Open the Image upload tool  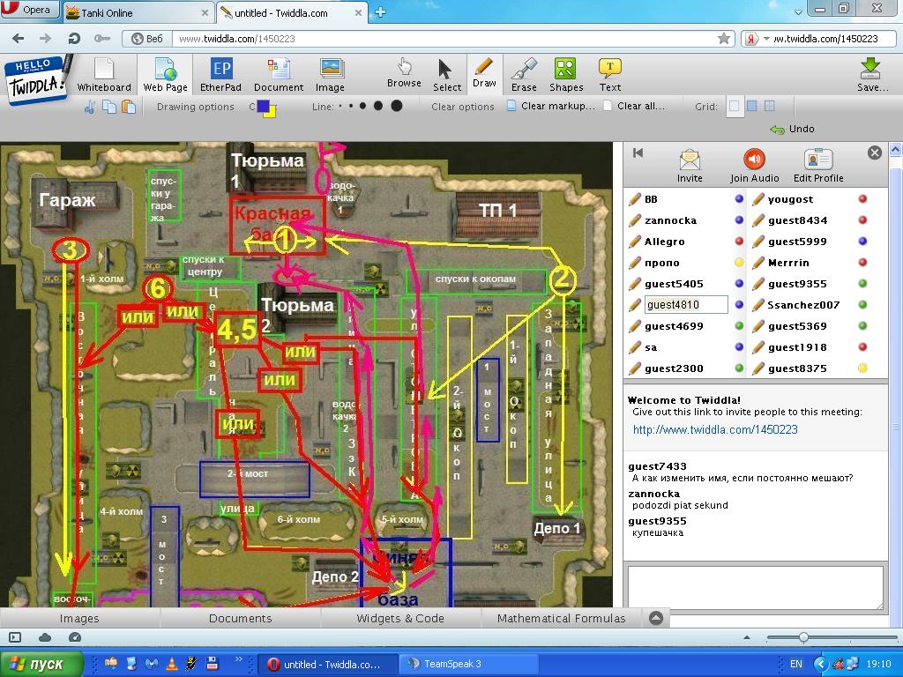[331, 75]
